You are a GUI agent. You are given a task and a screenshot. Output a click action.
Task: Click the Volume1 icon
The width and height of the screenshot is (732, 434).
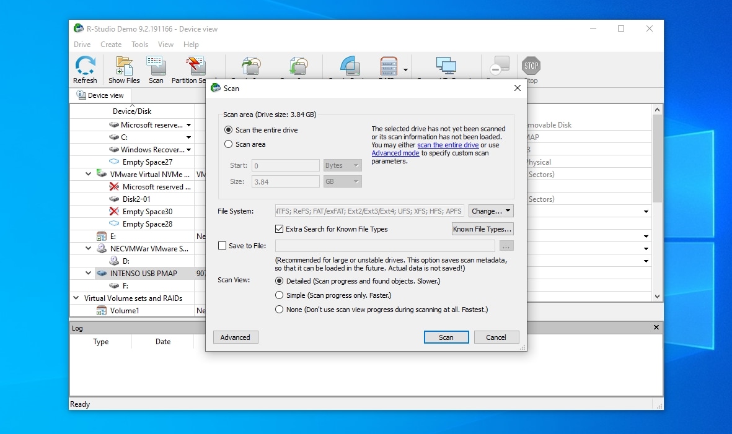pyautogui.click(x=101, y=310)
